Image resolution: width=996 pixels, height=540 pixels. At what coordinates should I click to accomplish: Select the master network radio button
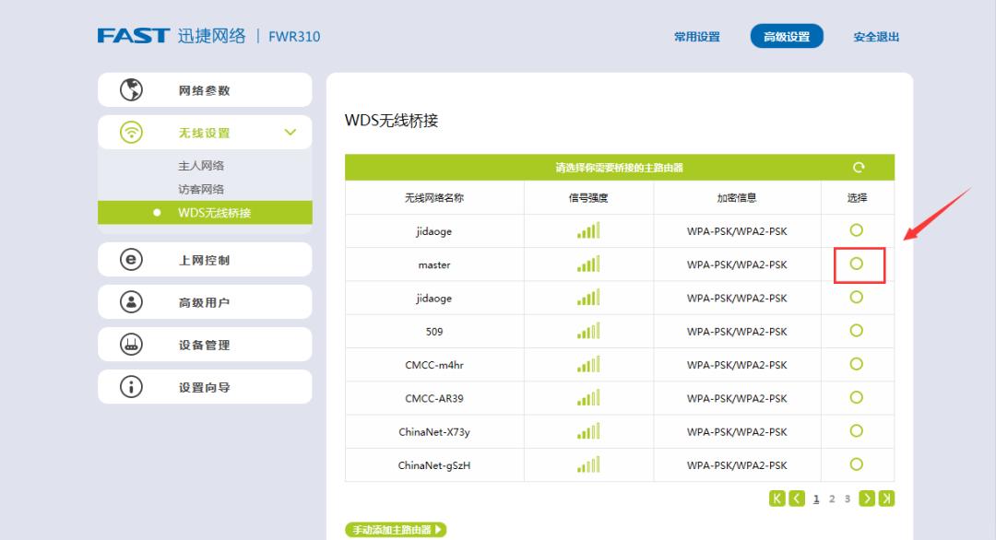click(x=857, y=264)
